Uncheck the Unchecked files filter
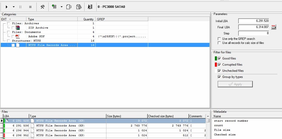 219,71
